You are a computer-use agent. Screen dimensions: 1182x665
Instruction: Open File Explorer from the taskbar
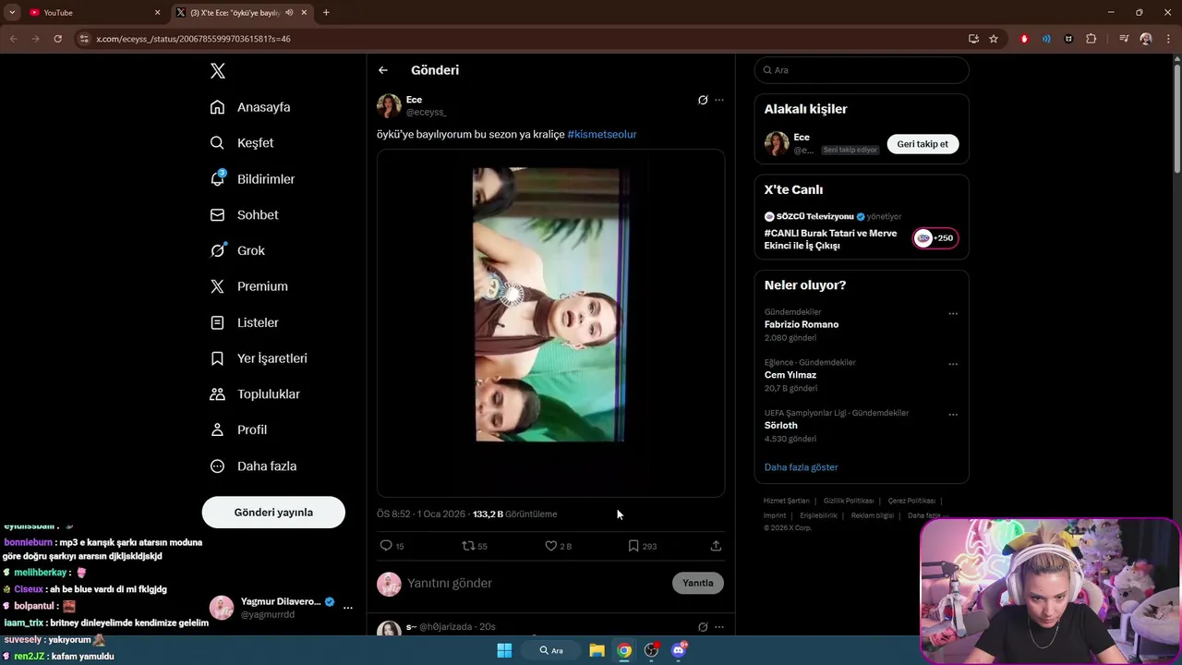click(597, 650)
